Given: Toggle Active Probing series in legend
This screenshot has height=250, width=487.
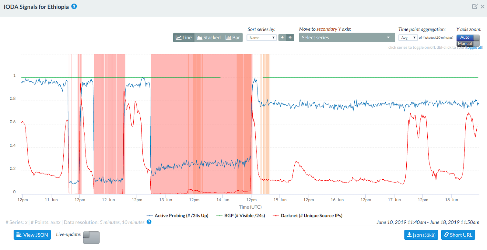Looking at the screenshot, I should (x=181, y=216).
